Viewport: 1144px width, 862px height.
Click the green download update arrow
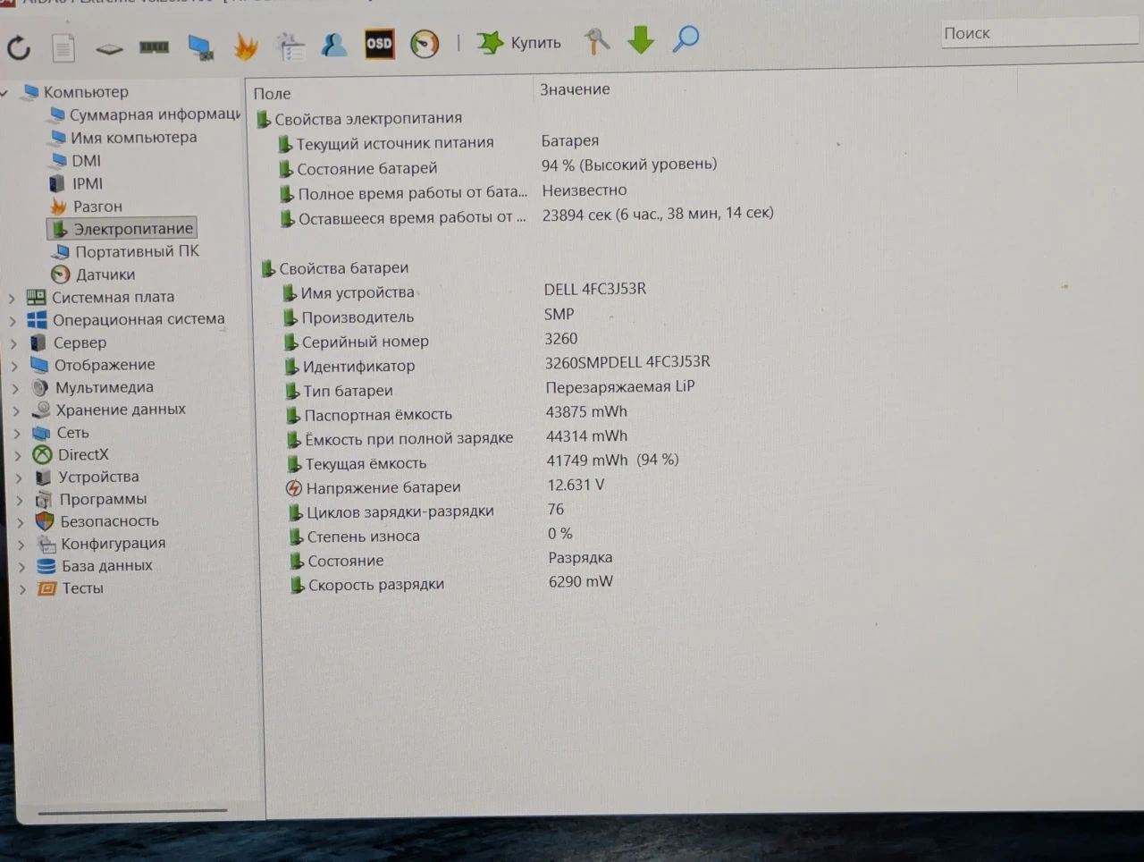pos(641,39)
